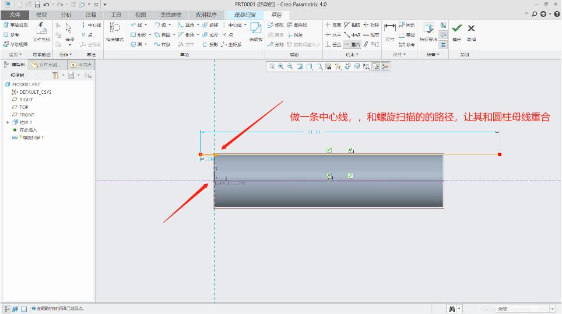Switch to the 模型 ribbon tab
The width and height of the screenshot is (562, 314).
[41, 15]
